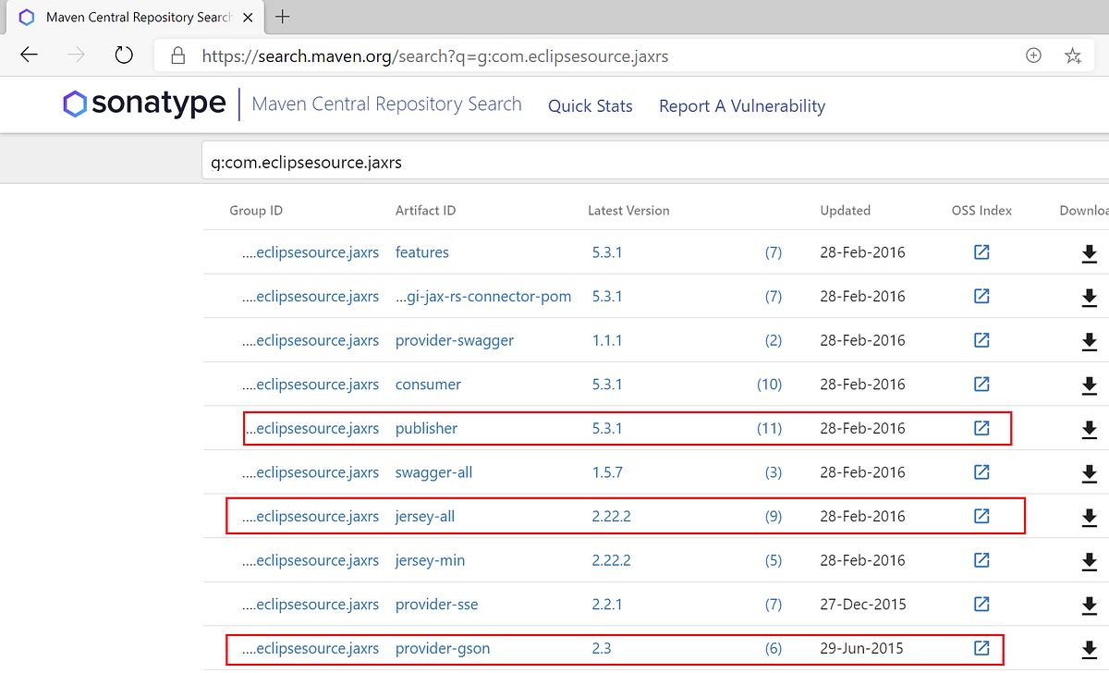Open group ID link in features row
1109x673 pixels.
[x=311, y=252]
